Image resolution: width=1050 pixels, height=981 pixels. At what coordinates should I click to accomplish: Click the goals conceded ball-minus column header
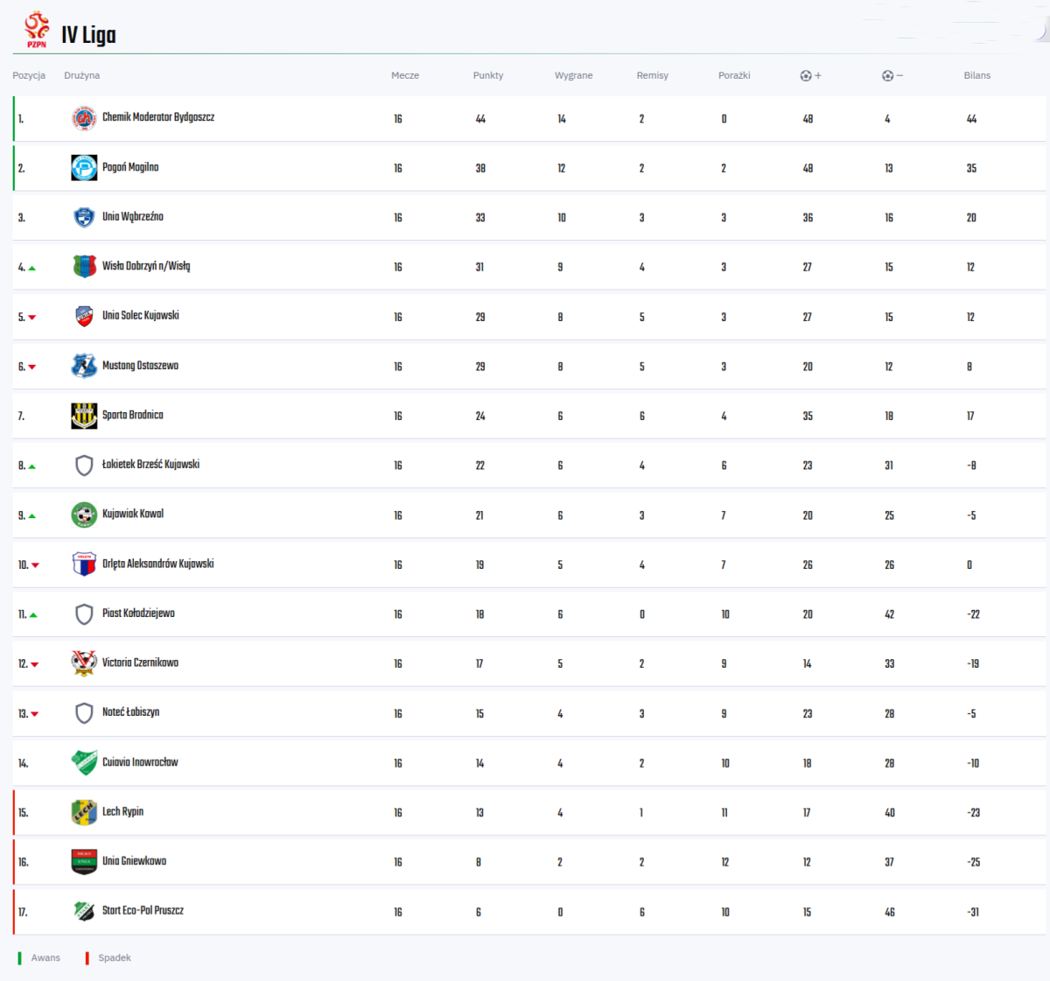point(892,76)
